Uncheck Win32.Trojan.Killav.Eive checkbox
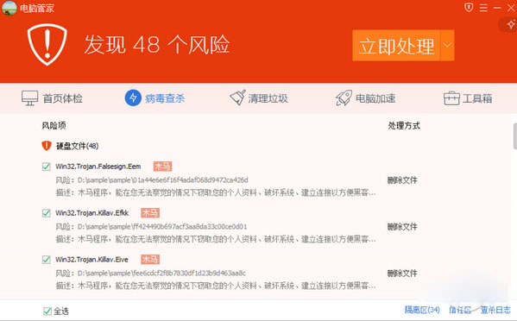The image size is (517, 321). point(46,260)
